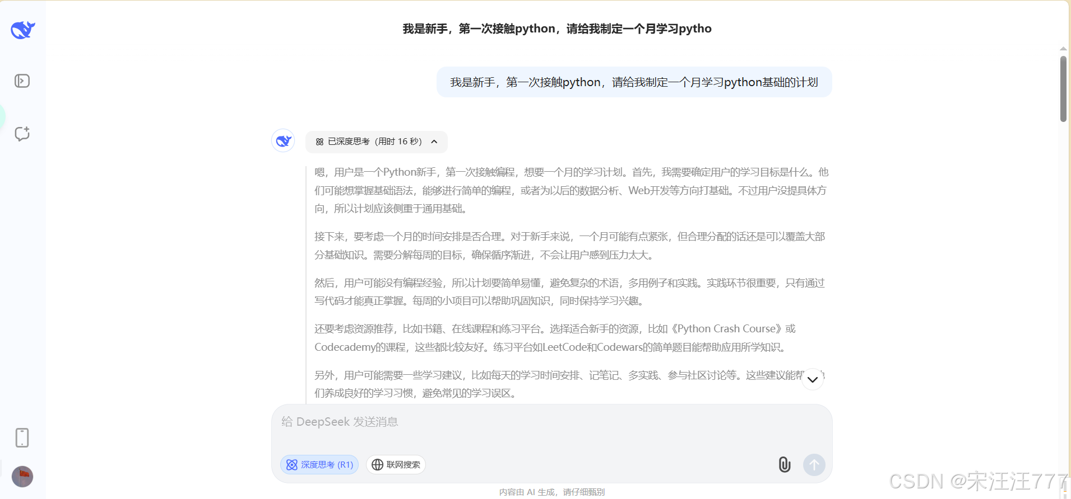
Task: Click the user message bubble about python
Action: pyautogui.click(x=634, y=82)
